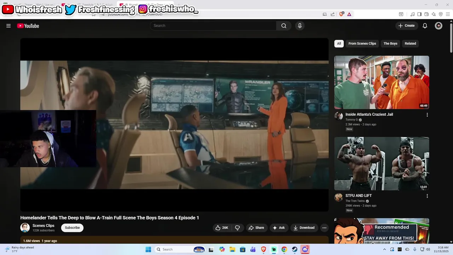Select The Boys filter chip
Image resolution: width=453 pixels, height=255 pixels.
pyautogui.click(x=390, y=44)
